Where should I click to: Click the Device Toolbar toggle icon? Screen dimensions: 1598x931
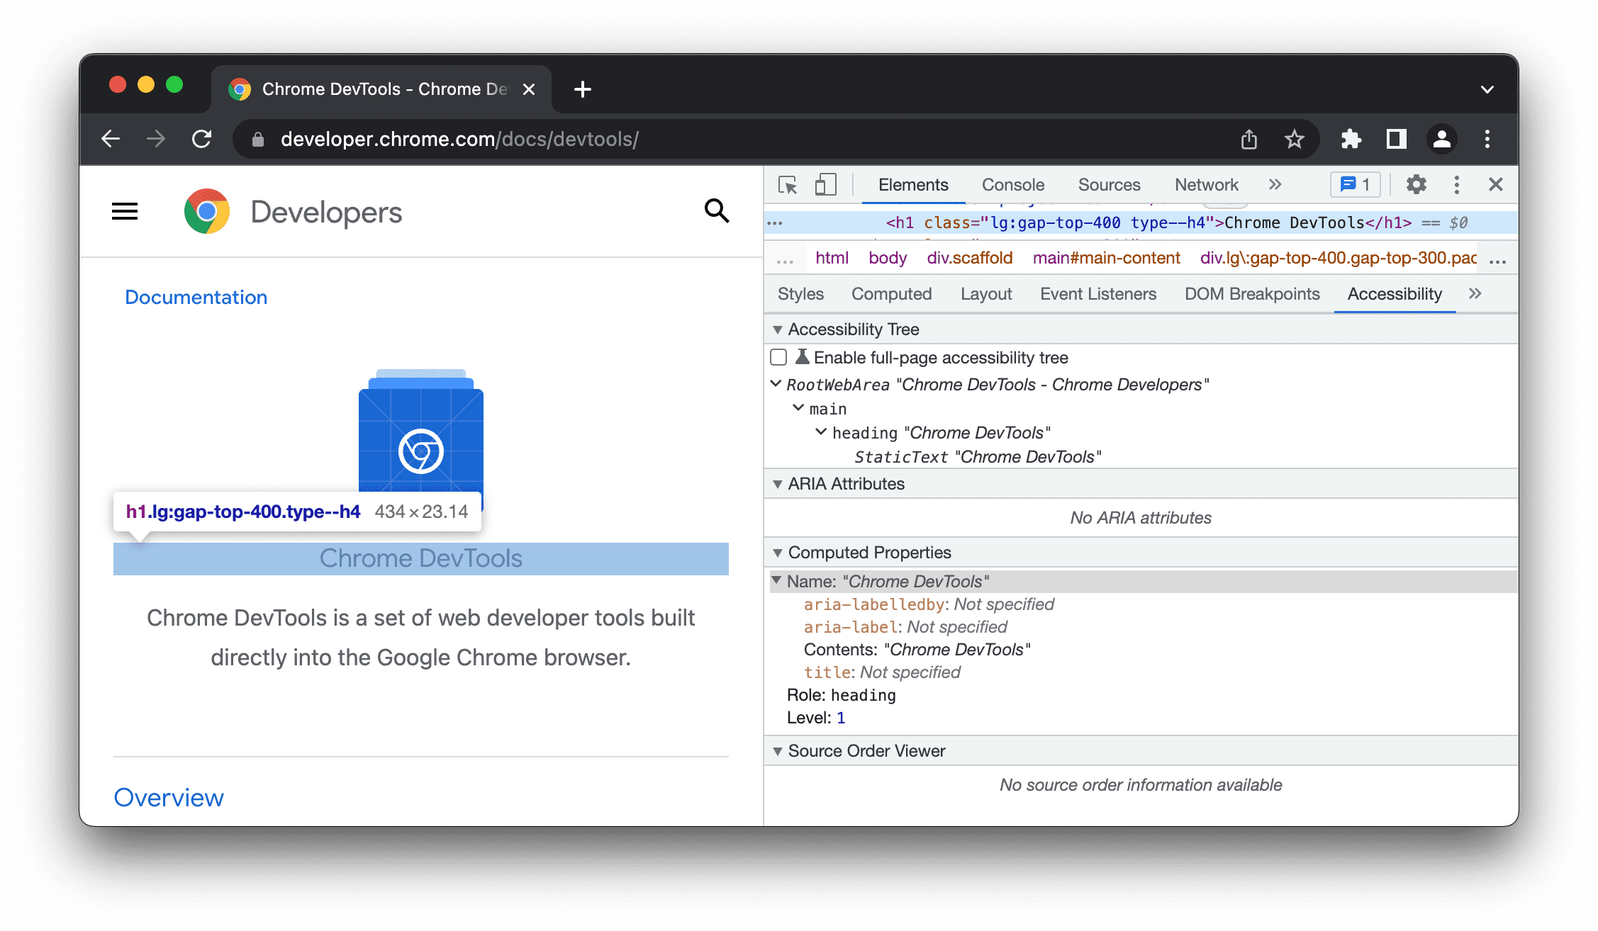pyautogui.click(x=824, y=184)
